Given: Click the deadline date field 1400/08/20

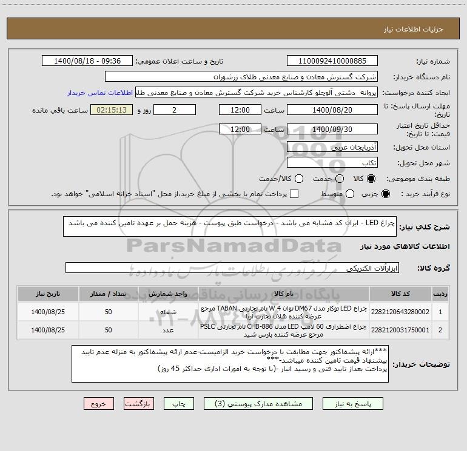Looking at the screenshot, I should [x=332, y=110].
